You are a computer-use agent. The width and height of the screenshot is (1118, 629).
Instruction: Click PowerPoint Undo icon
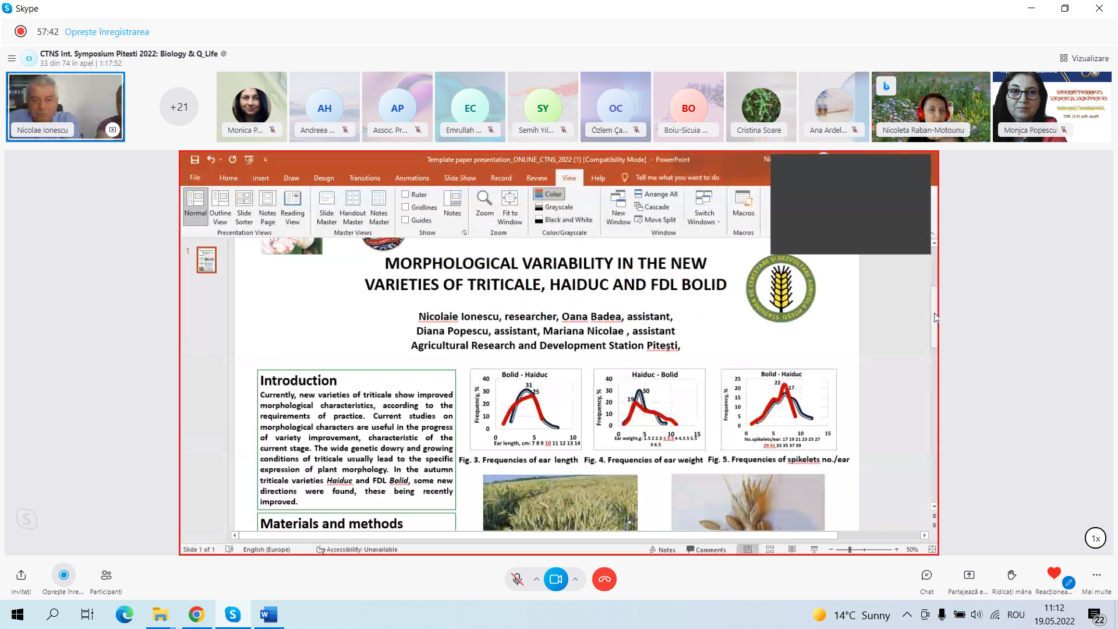pyautogui.click(x=211, y=160)
